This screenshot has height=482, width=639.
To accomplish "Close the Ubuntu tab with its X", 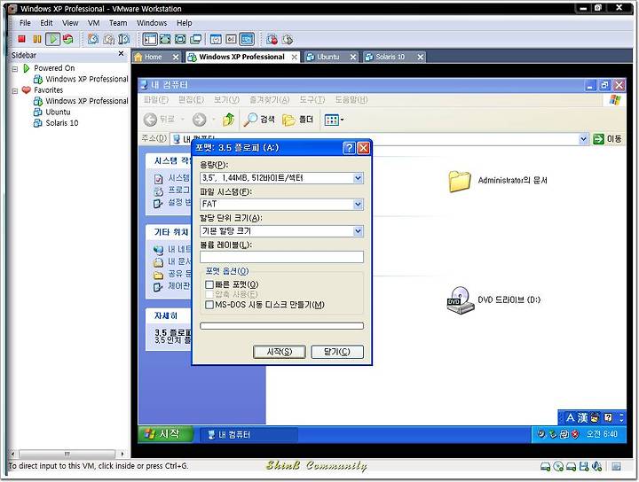I will [x=353, y=57].
